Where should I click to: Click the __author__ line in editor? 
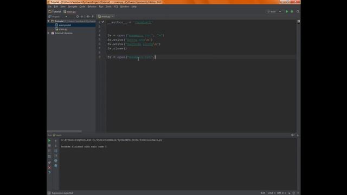pyautogui.click(x=130, y=22)
